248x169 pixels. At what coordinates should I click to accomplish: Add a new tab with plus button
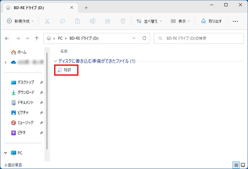(86, 8)
